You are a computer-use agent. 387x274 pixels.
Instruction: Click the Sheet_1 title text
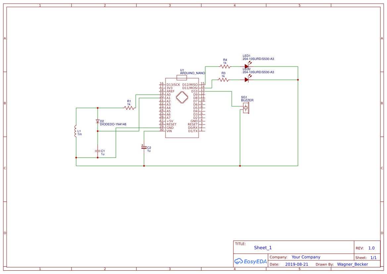pyautogui.click(x=263, y=248)
